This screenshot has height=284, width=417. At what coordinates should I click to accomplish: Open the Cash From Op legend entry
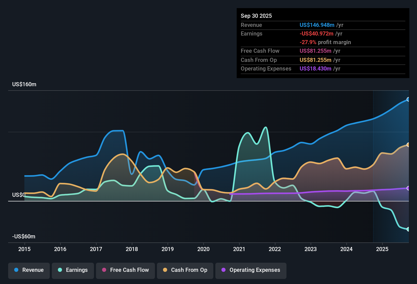tap(185, 270)
